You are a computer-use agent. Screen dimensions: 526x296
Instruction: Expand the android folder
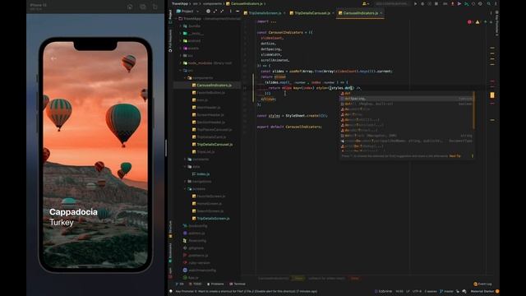click(x=181, y=41)
